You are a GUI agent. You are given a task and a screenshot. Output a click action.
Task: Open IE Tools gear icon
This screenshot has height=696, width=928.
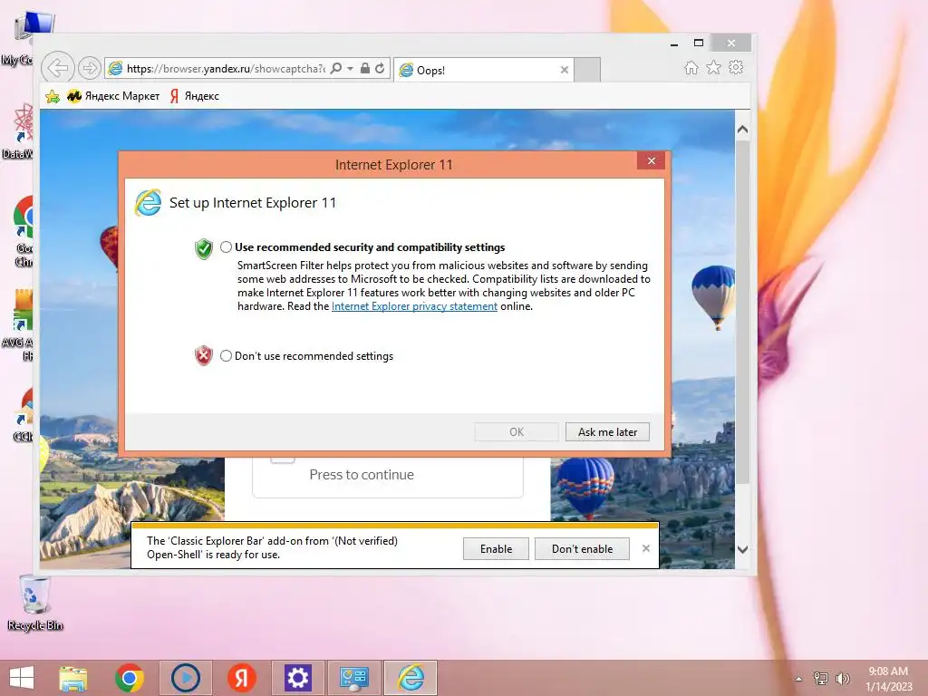coord(736,67)
